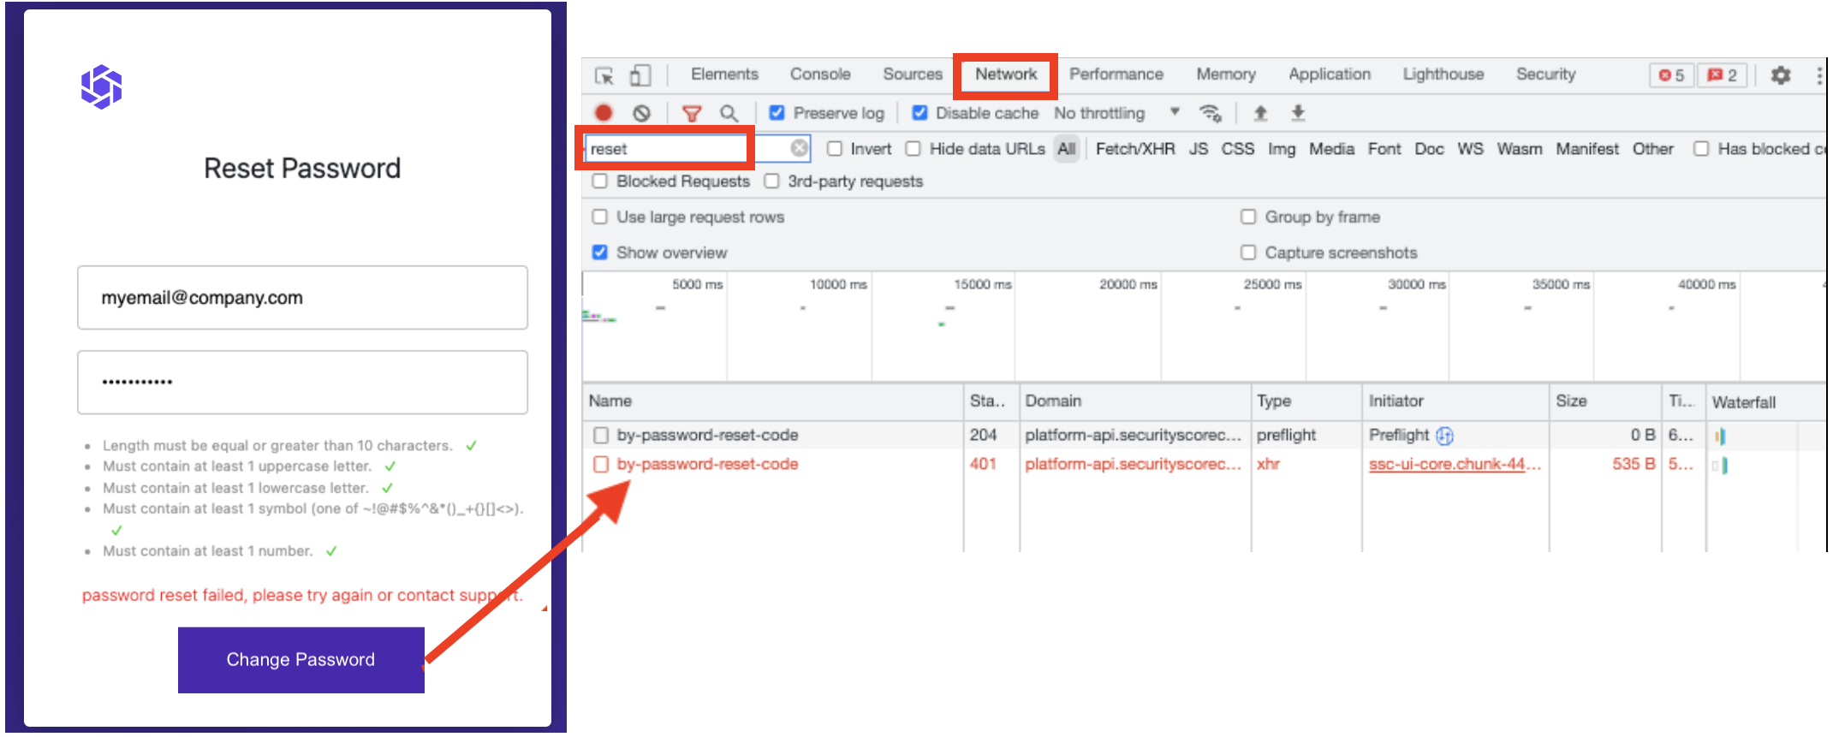Enable the Hide data URLs checkbox
The image size is (1833, 737).
point(914,149)
